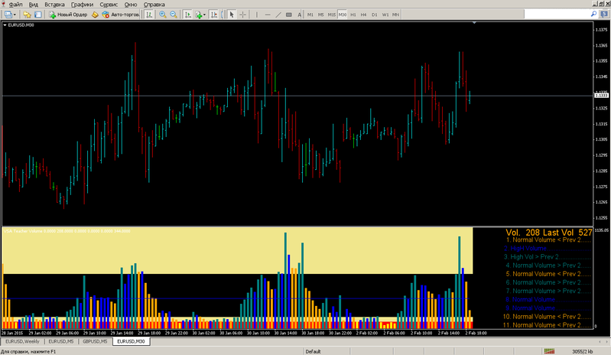
Task: Zoom in with the plus magnifier
Action: coord(162,15)
